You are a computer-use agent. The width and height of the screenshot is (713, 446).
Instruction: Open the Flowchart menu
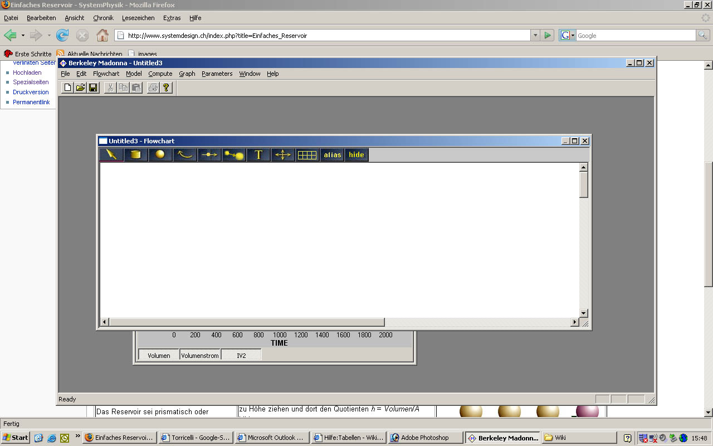point(106,74)
